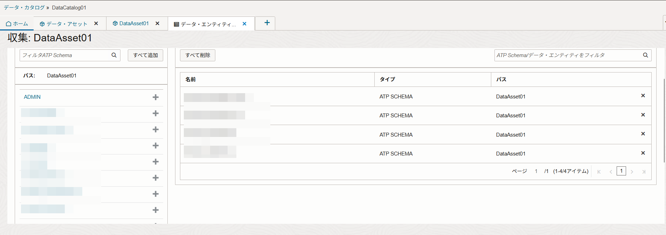Open the ADMIN schema link
666x235 pixels.
(x=32, y=97)
